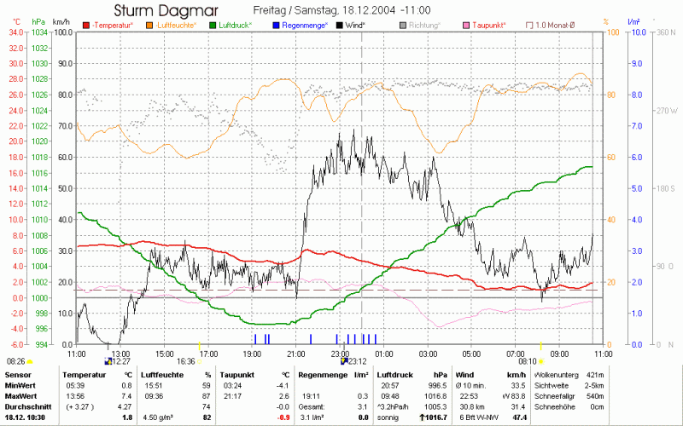Click the Schneehöhe value 0cm
This screenshot has width=683, height=426.
tap(598, 407)
